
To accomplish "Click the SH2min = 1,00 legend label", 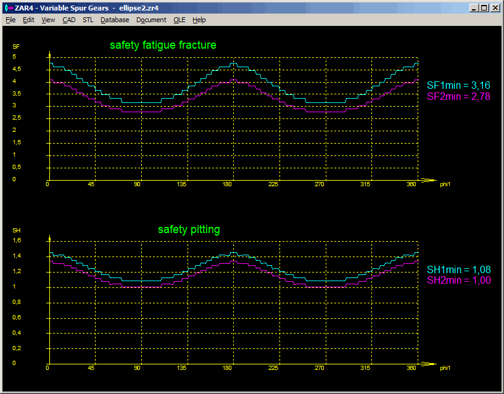I will click(459, 280).
